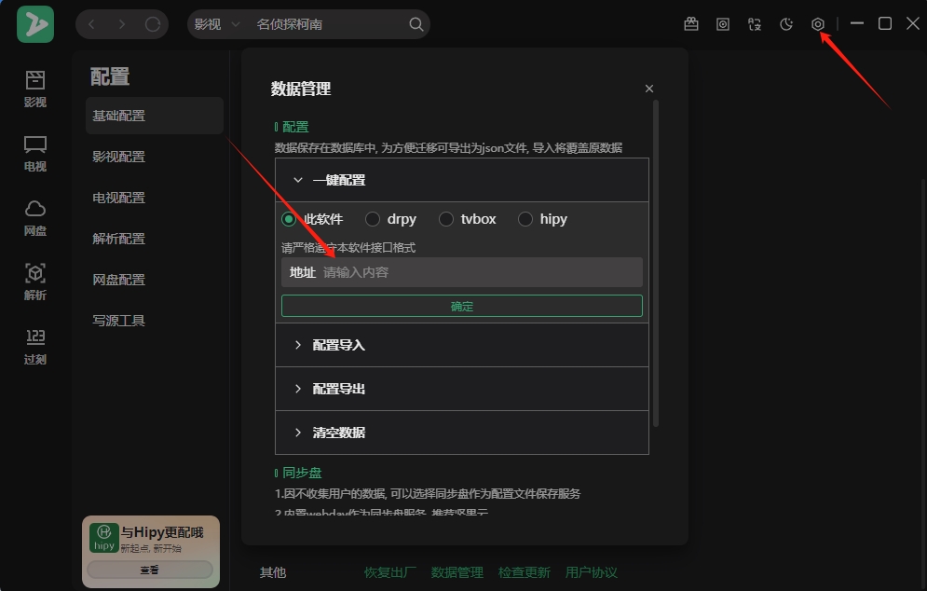Toggle dark mode moon icon
927x591 pixels.
(x=785, y=24)
